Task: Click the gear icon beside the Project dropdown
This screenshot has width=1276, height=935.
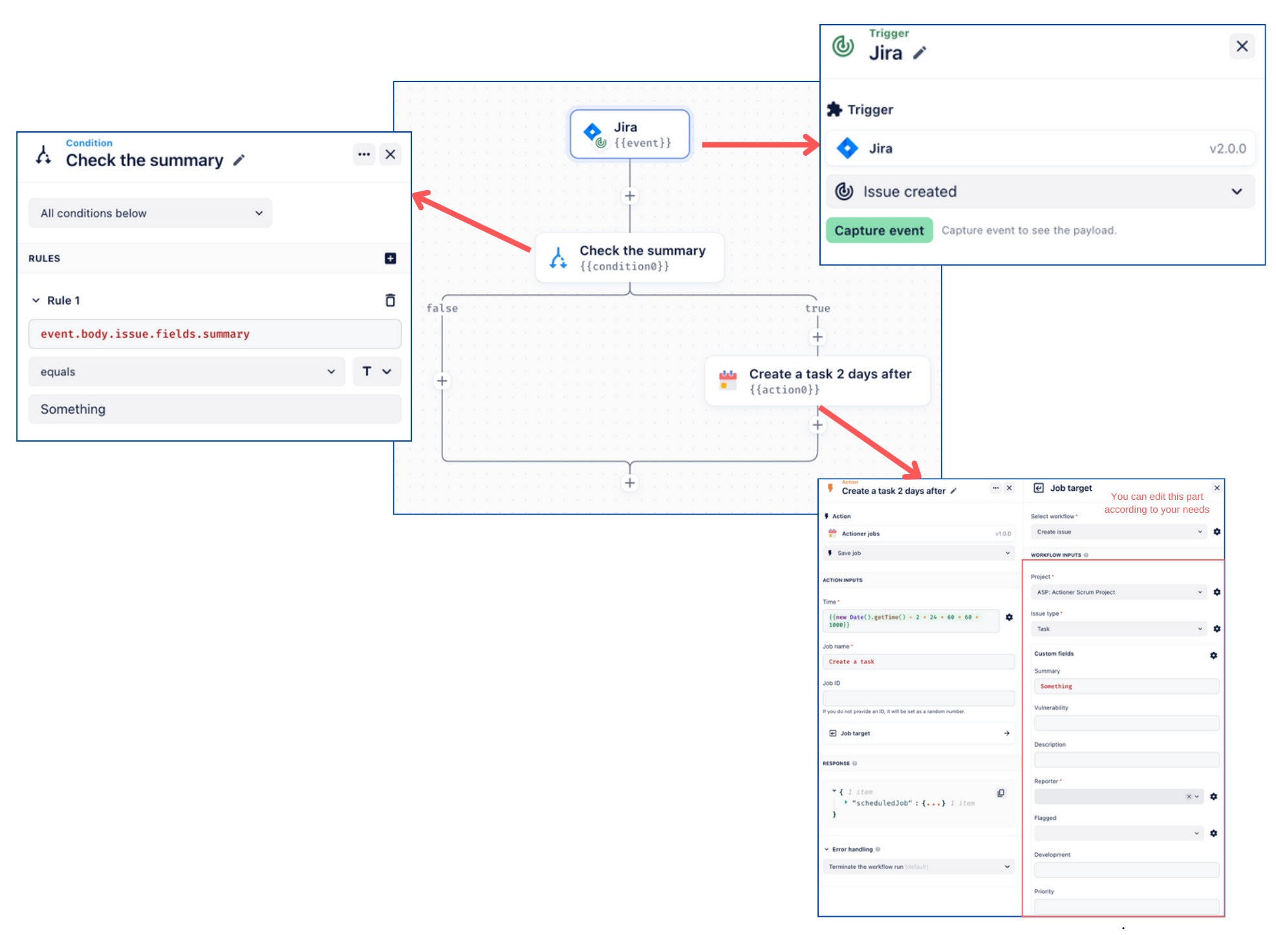Action: 1218,592
